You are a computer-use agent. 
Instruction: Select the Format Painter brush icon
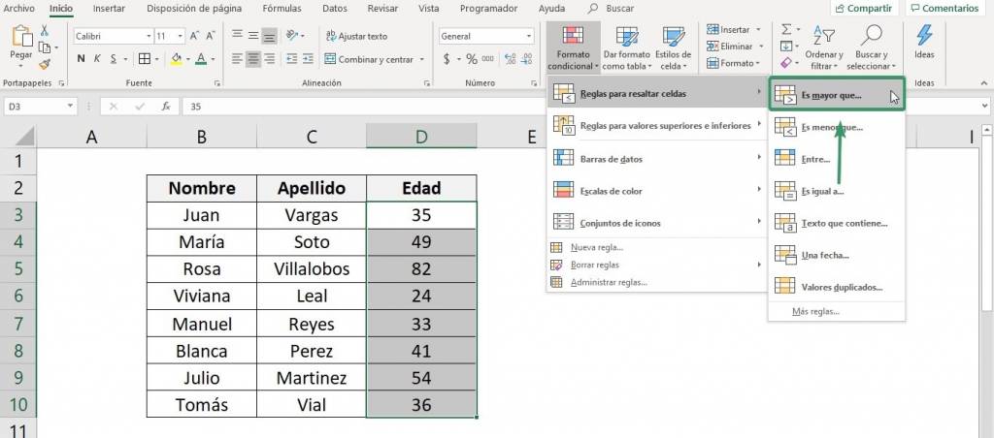(x=45, y=65)
